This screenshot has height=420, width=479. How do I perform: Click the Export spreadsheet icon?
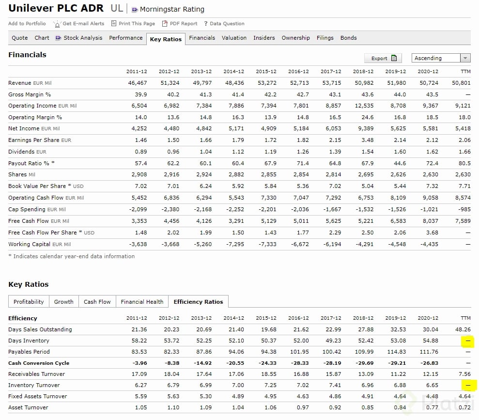(394, 58)
